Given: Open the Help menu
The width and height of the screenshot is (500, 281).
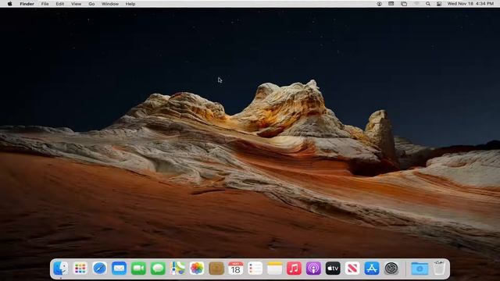Looking at the screenshot, I should click(130, 4).
